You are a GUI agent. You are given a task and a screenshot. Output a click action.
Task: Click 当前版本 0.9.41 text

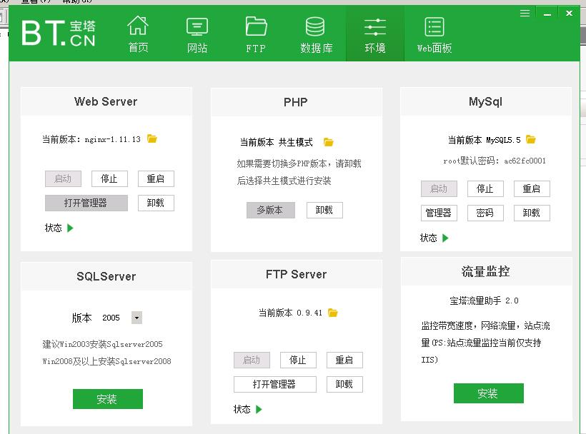click(290, 313)
